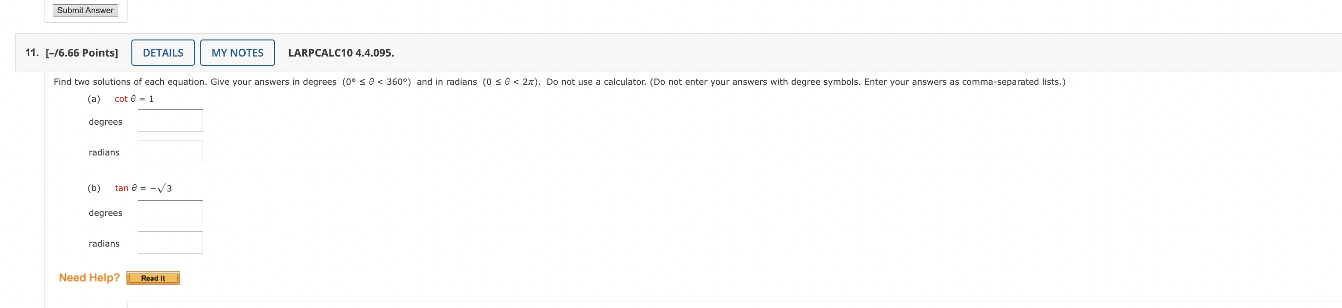Click the degrees label in part (a)
Viewport: 1342px width, 308px height.
[105, 121]
